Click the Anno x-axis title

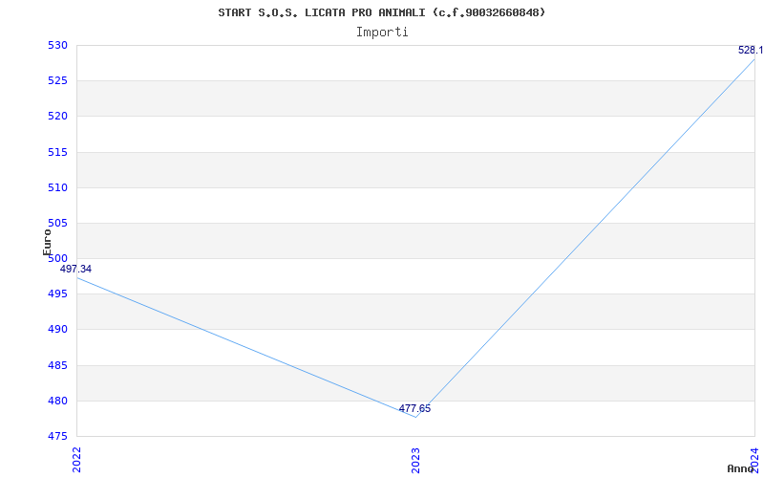tap(741, 468)
